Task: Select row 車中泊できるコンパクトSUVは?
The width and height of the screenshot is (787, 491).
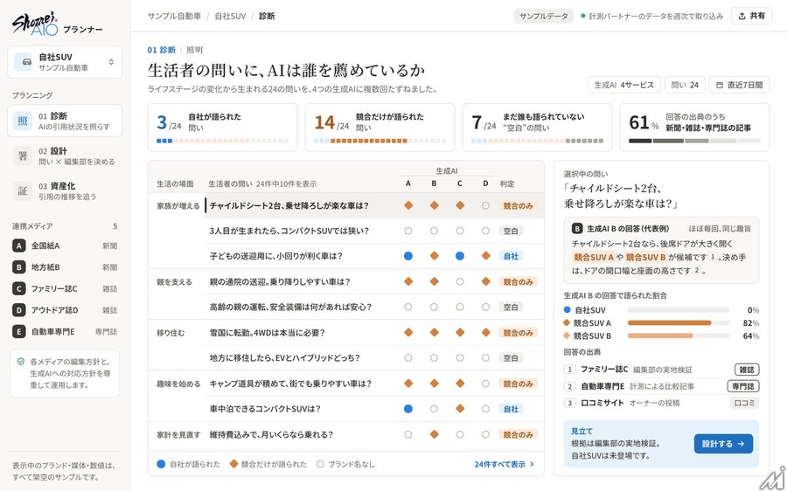Action: [x=374, y=409]
